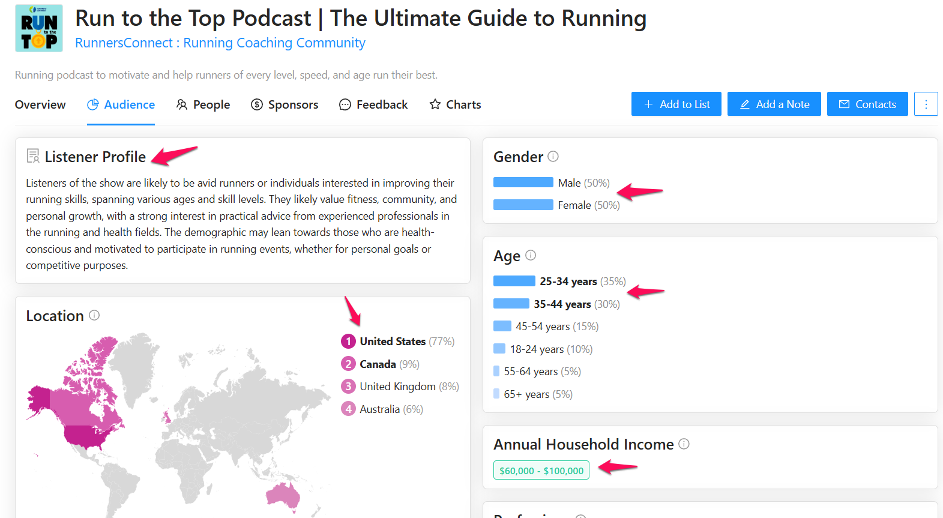This screenshot has height=518, width=943.
Task: Open the People tab
Action: click(203, 104)
